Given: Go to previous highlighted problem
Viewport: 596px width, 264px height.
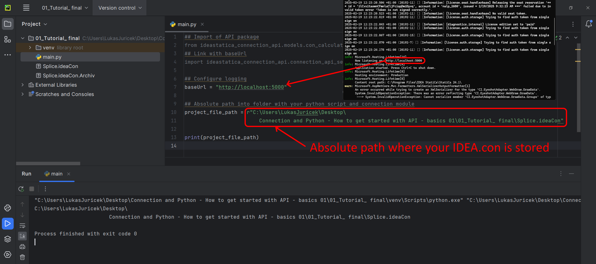Looking at the screenshot, I should [x=567, y=38].
